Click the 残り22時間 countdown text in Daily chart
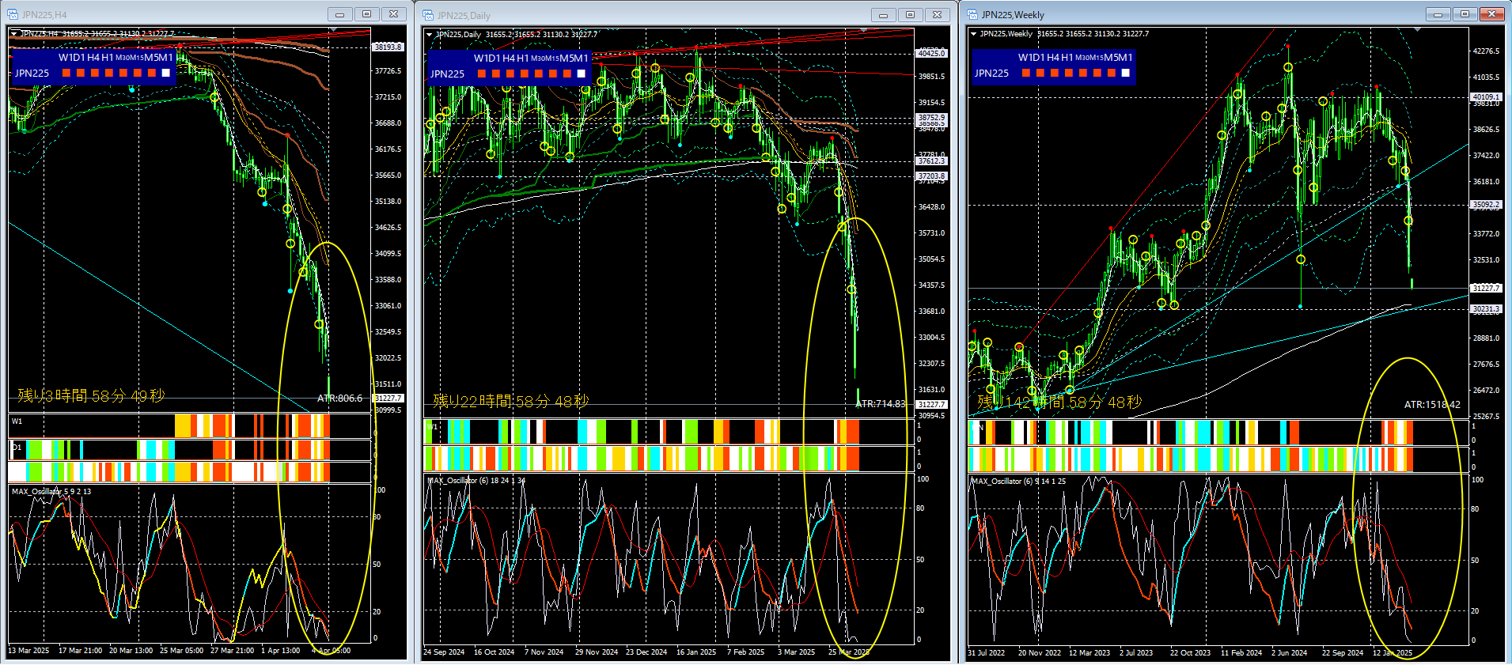Viewport: 1512px width, 665px height. [511, 401]
